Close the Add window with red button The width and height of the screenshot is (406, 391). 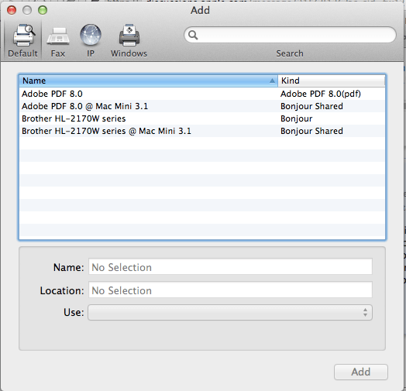pyautogui.click(x=12, y=10)
